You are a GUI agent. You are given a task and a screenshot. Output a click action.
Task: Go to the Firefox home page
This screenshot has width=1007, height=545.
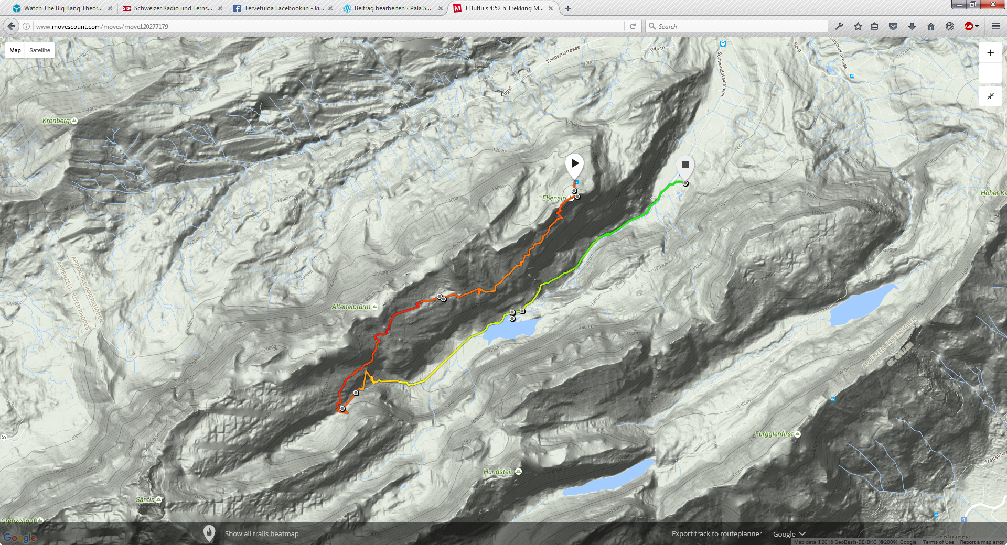click(x=931, y=26)
